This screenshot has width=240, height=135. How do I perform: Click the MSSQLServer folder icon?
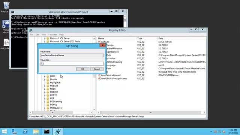(x=48, y=108)
